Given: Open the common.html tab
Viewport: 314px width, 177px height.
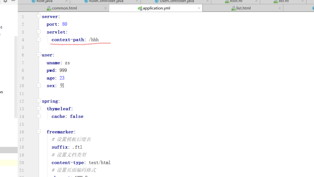Looking at the screenshot, I should tap(64, 8).
